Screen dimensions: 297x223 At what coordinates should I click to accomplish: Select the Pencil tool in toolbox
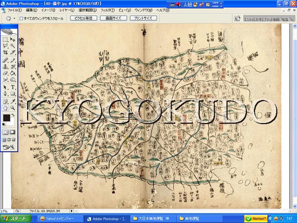(12, 60)
